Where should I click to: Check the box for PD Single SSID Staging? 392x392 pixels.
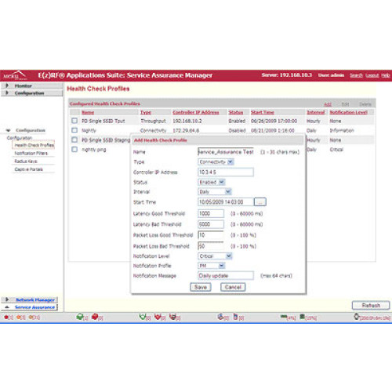coord(74,140)
